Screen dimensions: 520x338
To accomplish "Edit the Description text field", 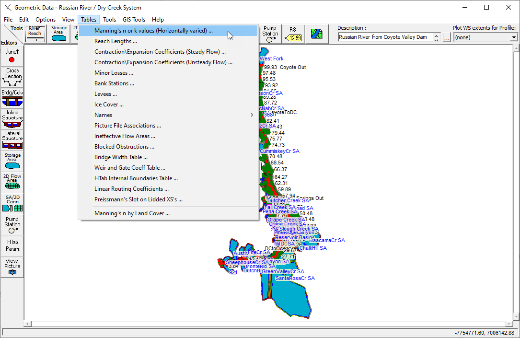I will 385,37.
